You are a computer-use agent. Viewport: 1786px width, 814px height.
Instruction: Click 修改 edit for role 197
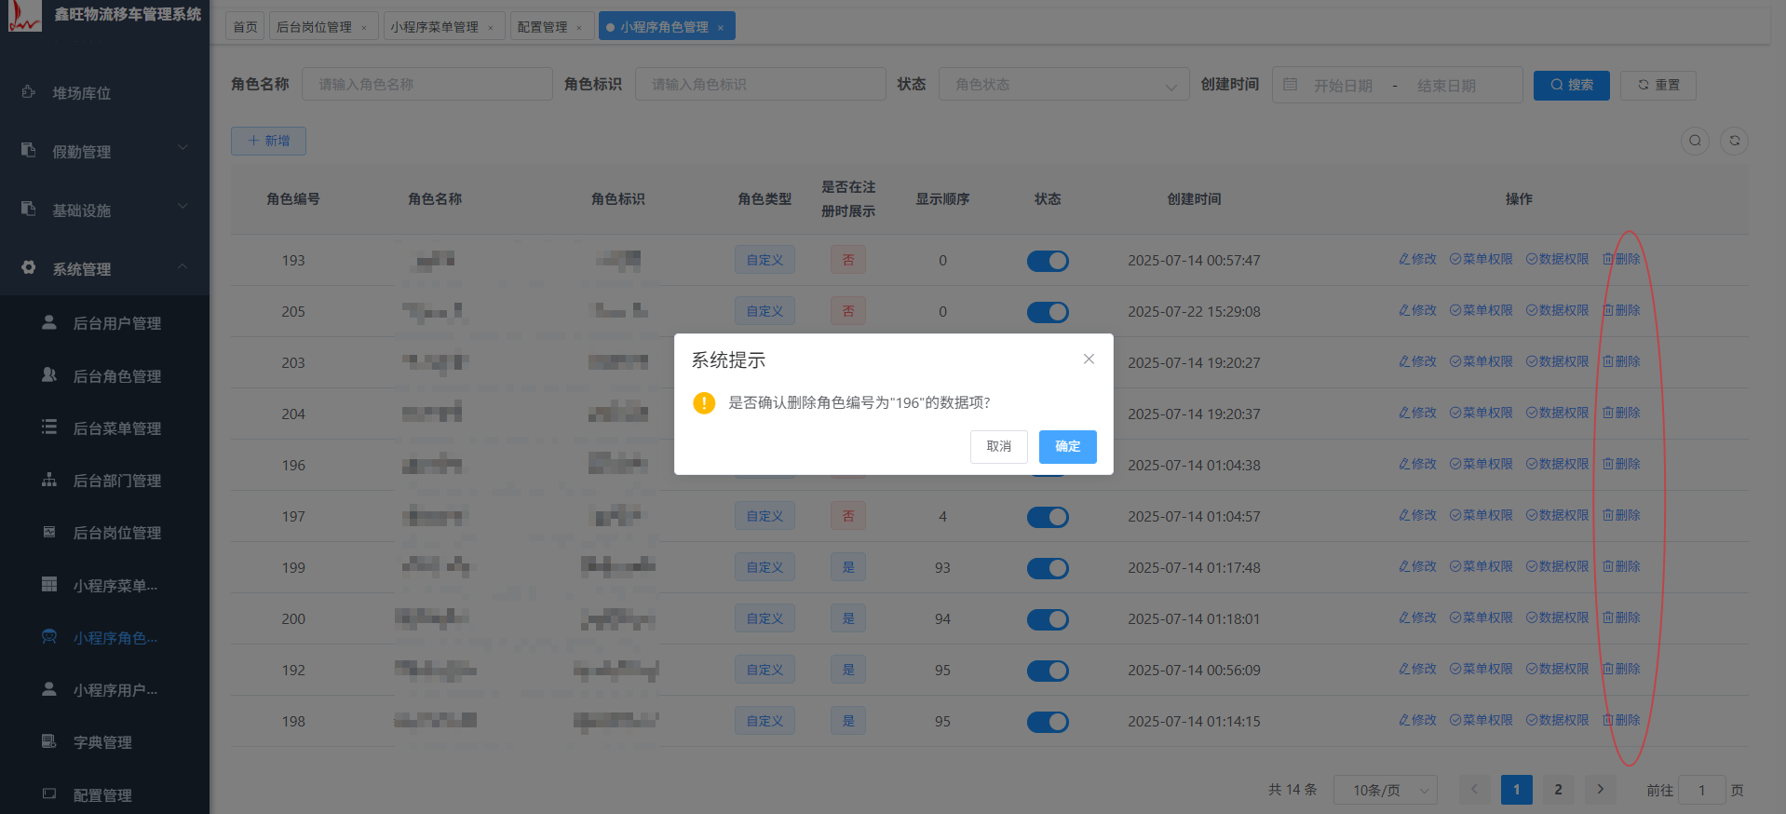[1417, 515]
